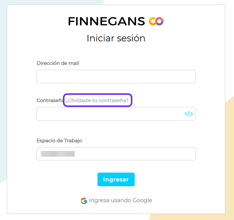
Task: Click the FINNEGANS wordmark
Action: pyautogui.click(x=106, y=21)
